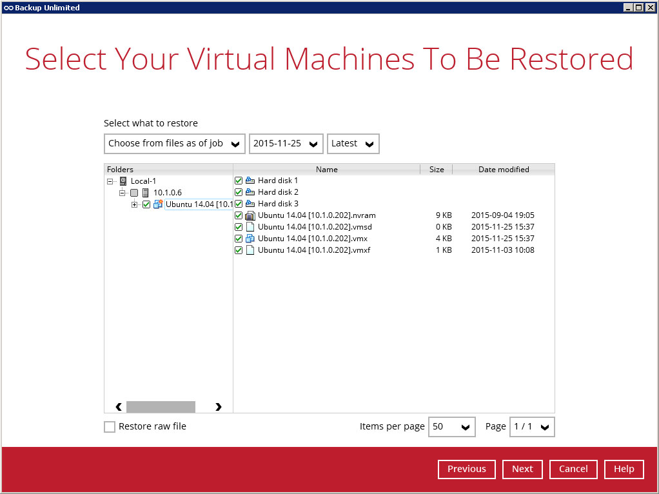Click the 10.1.0.6 host server icon

pyautogui.click(x=145, y=193)
